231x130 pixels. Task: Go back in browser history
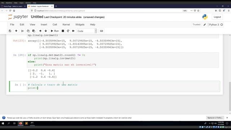point(3,10)
